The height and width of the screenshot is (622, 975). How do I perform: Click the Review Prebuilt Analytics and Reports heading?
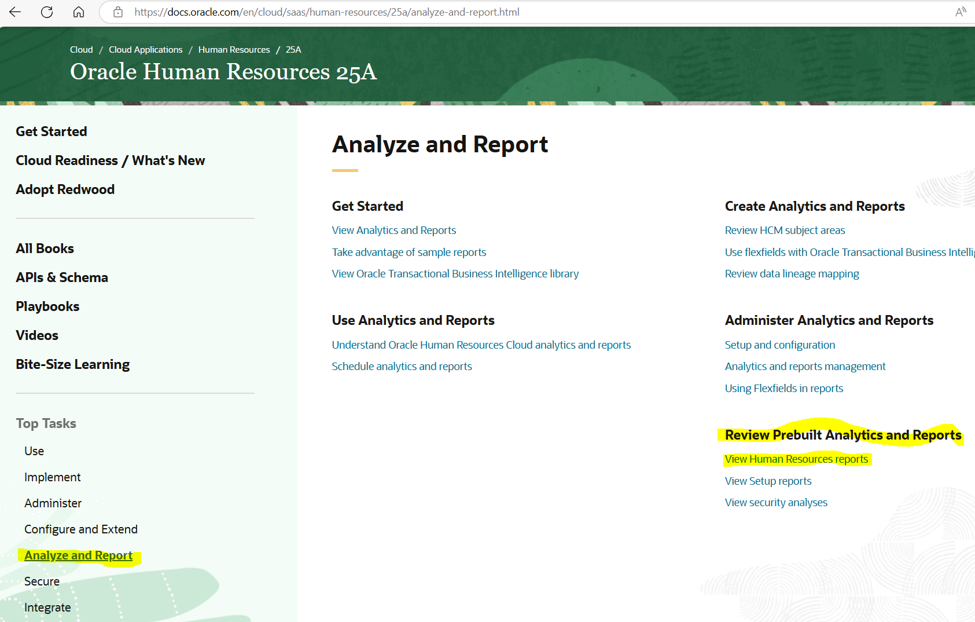pos(843,435)
